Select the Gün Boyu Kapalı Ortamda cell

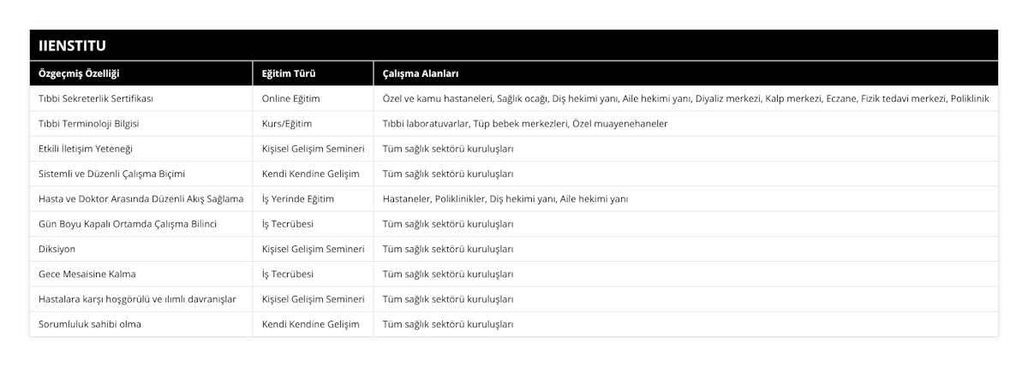(128, 224)
